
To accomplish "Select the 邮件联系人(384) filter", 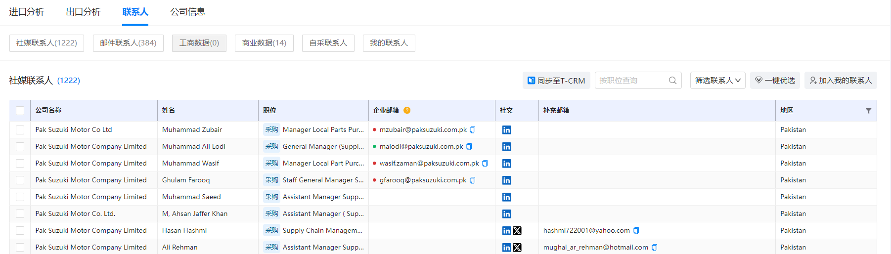I will 128,43.
